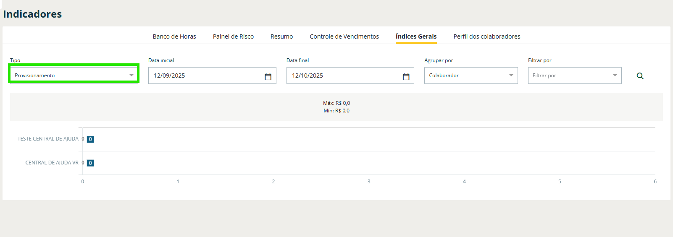Go to the Resumo tab
Image resolution: width=673 pixels, height=237 pixels.
[281, 36]
